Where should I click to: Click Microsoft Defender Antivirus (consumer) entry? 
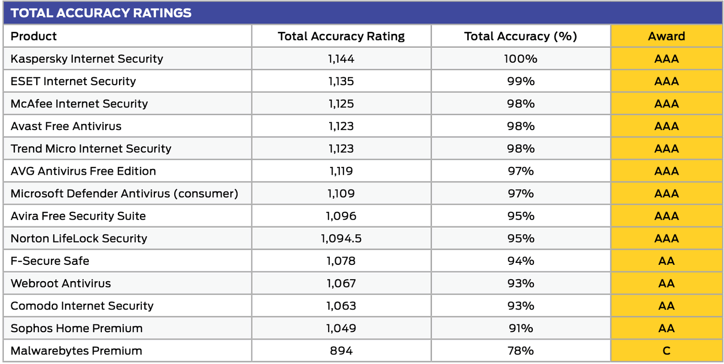click(x=124, y=194)
